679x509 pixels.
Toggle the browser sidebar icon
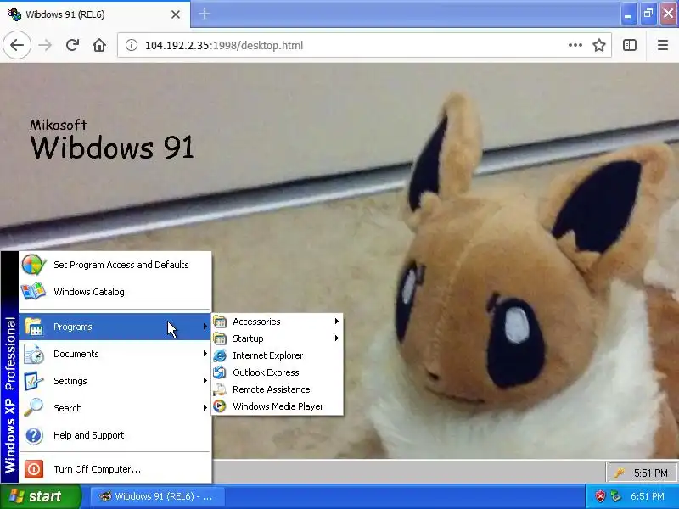(x=630, y=45)
